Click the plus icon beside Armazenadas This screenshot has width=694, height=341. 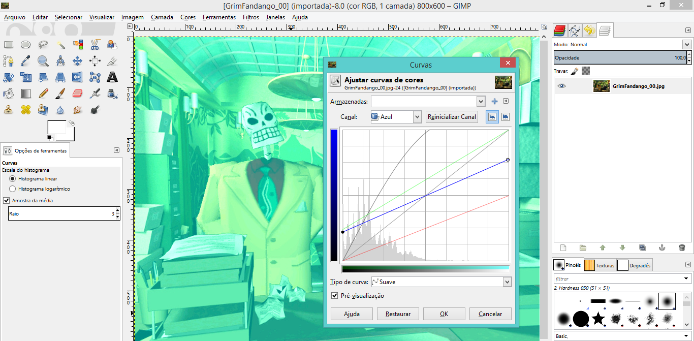tap(494, 102)
